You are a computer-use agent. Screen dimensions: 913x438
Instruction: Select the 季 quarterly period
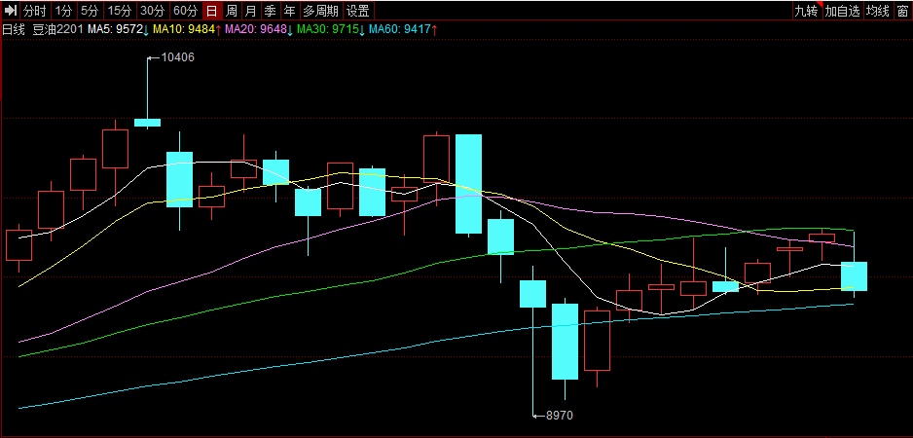coord(271,11)
